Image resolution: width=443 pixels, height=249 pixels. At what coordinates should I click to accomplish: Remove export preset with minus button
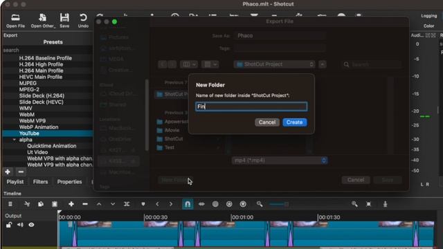(x=21, y=172)
